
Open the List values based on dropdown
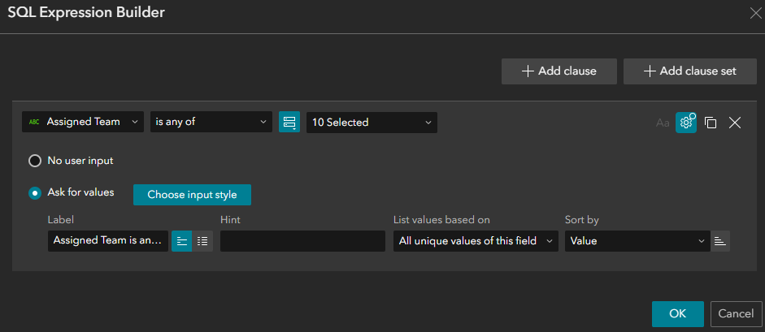click(476, 241)
